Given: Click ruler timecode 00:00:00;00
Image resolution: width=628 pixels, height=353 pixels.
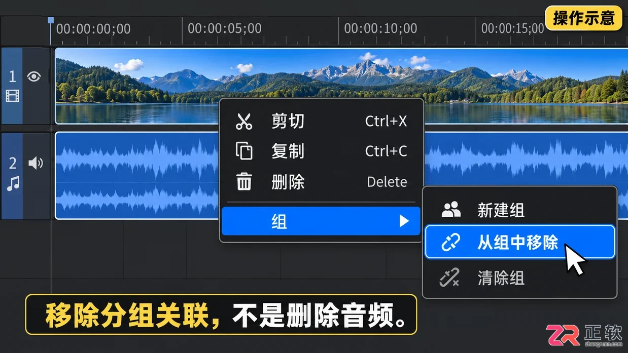Looking at the screenshot, I should pos(93,29).
